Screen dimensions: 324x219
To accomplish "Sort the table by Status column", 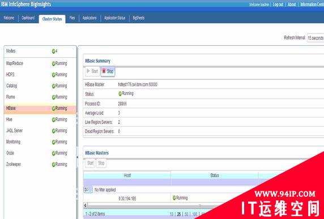I will 215,175.
